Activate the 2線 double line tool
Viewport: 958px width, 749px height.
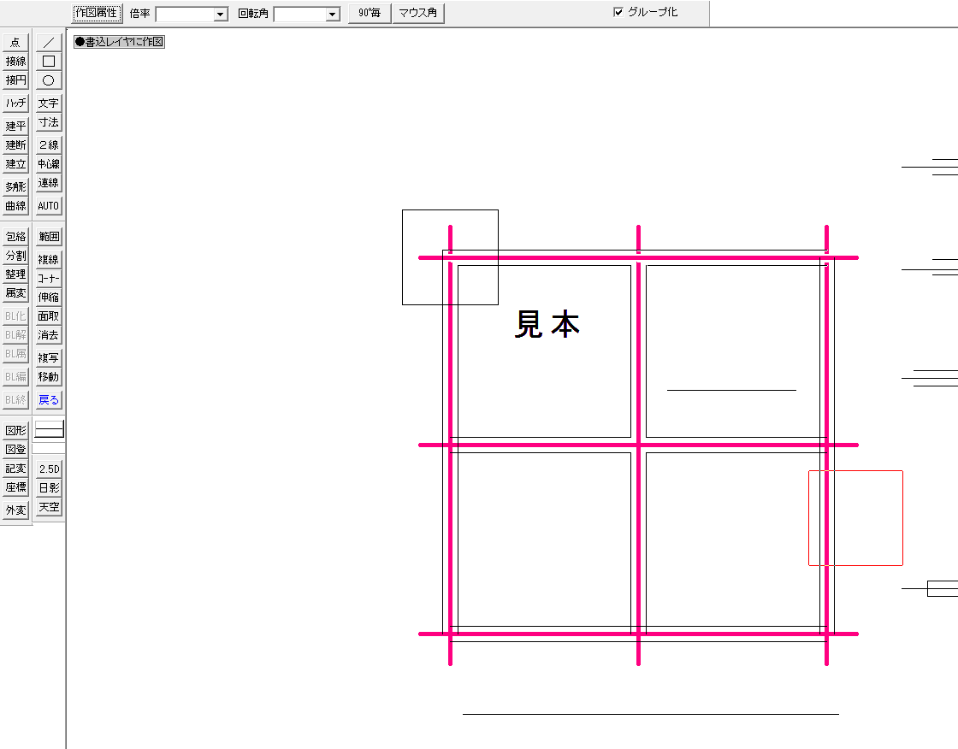[49, 144]
